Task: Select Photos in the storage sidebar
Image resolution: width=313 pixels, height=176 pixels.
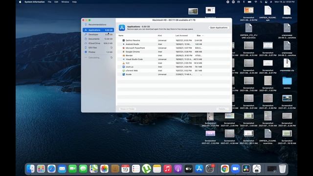Action: point(98,52)
